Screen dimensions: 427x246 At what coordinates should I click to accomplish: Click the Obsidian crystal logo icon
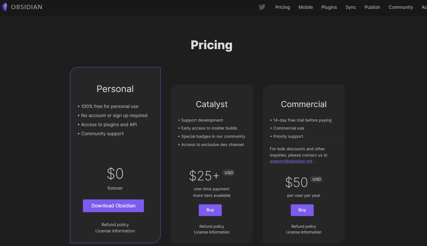coord(5,7)
